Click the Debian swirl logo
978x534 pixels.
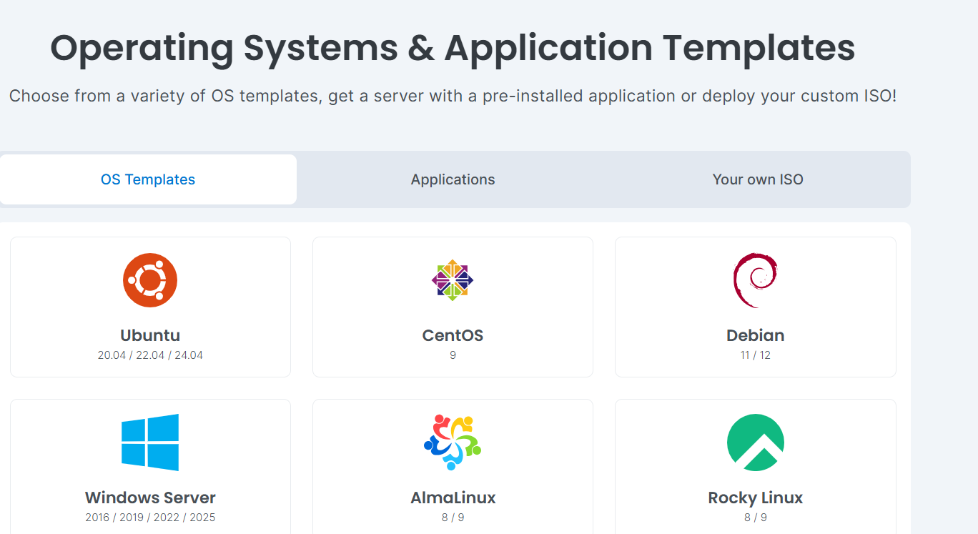point(756,280)
